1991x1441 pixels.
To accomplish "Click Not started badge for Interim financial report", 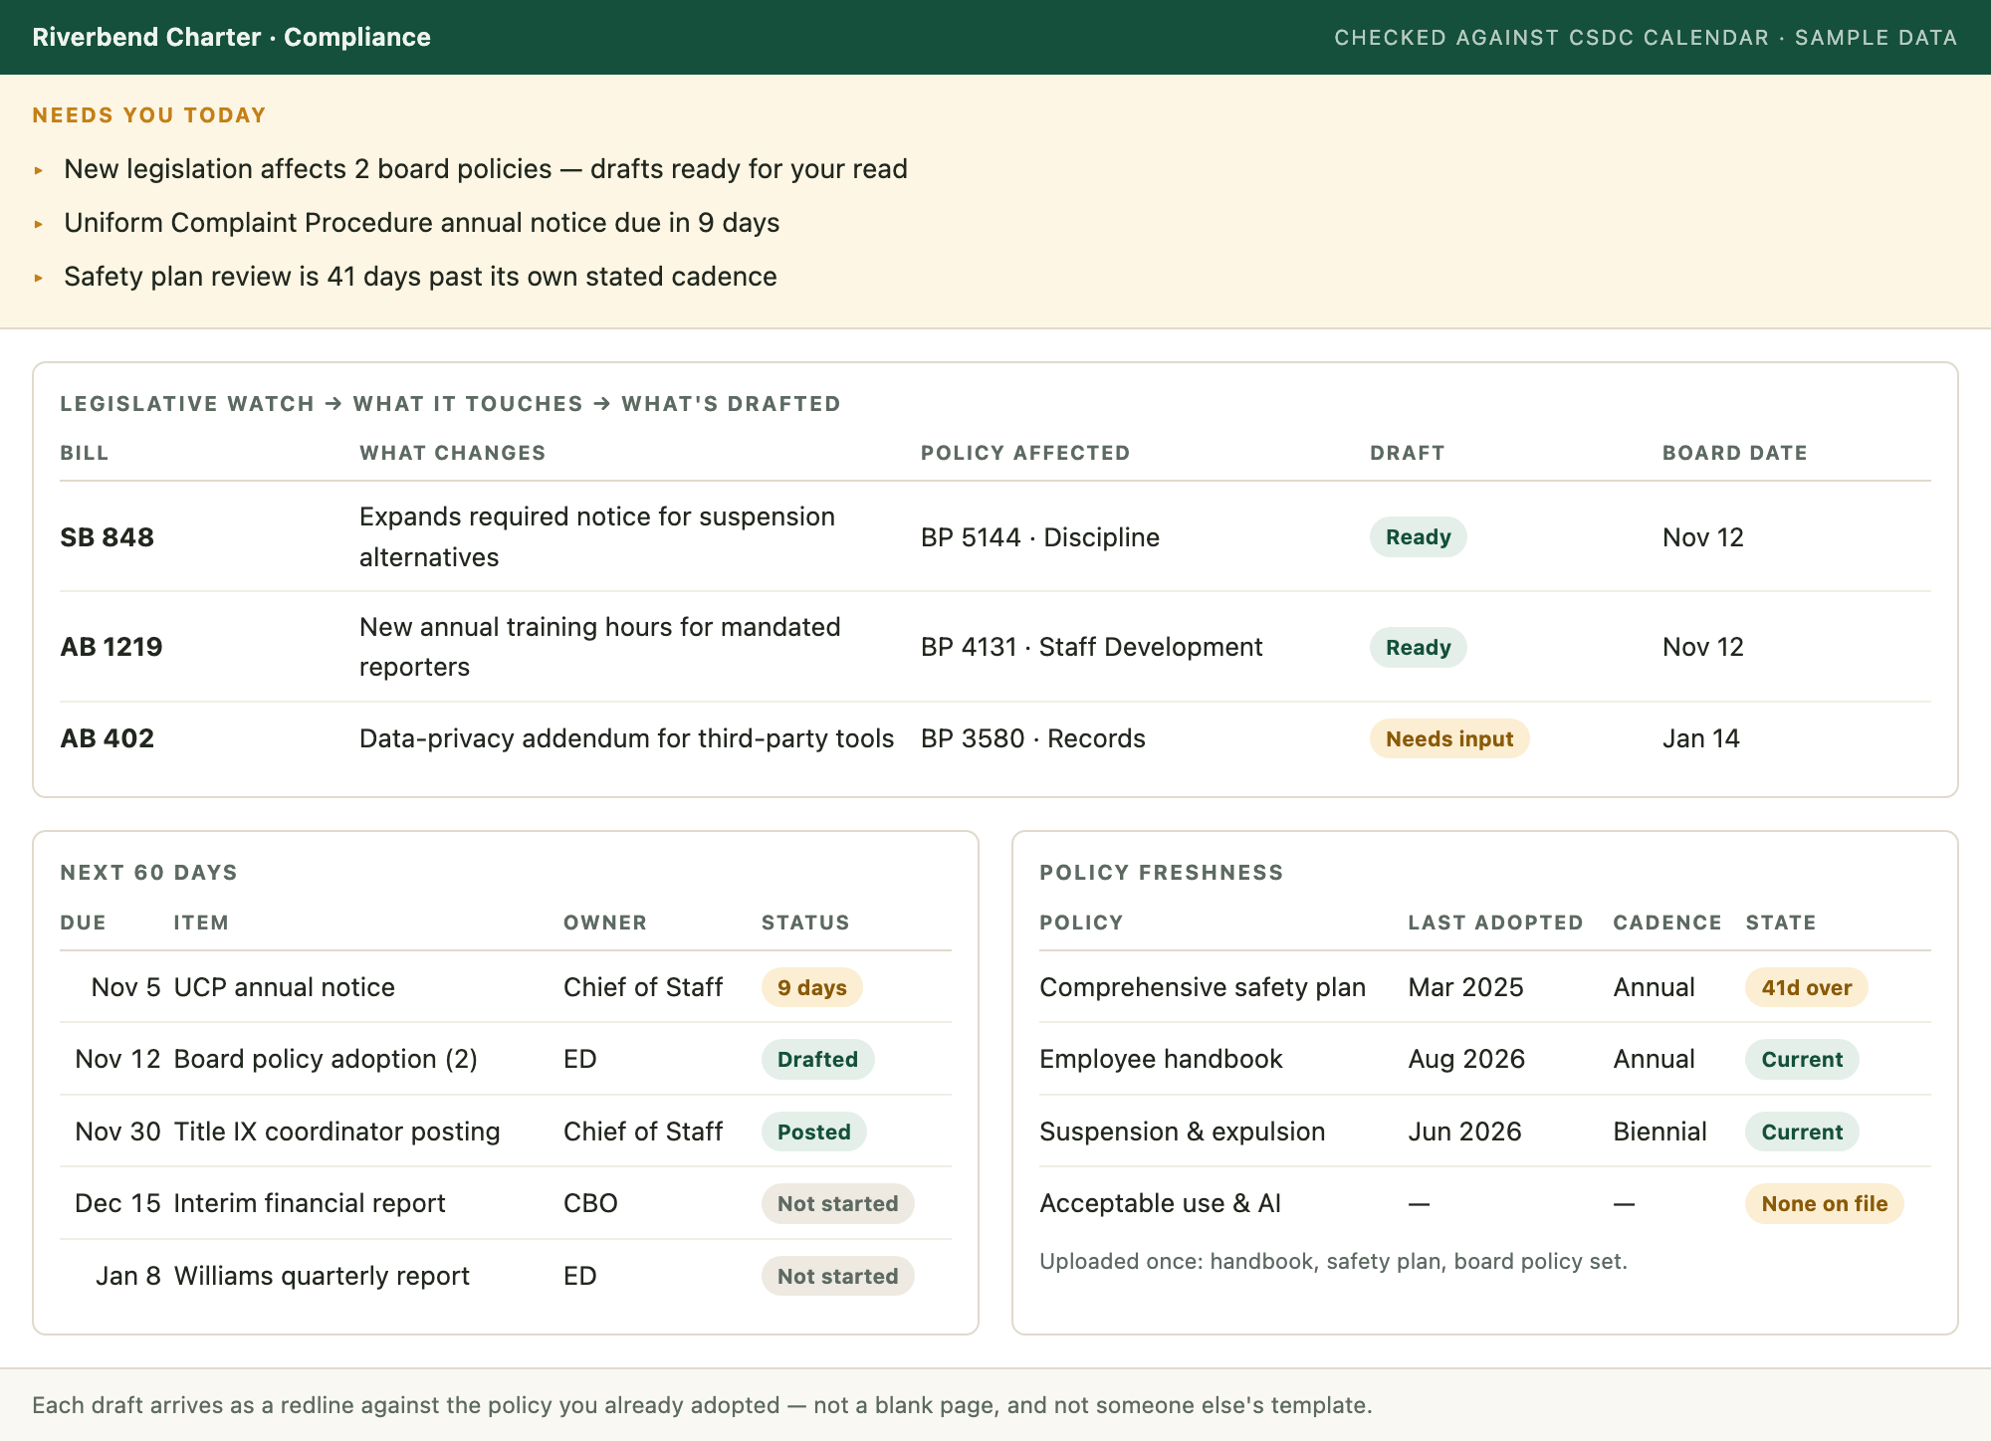I will click(x=838, y=1203).
